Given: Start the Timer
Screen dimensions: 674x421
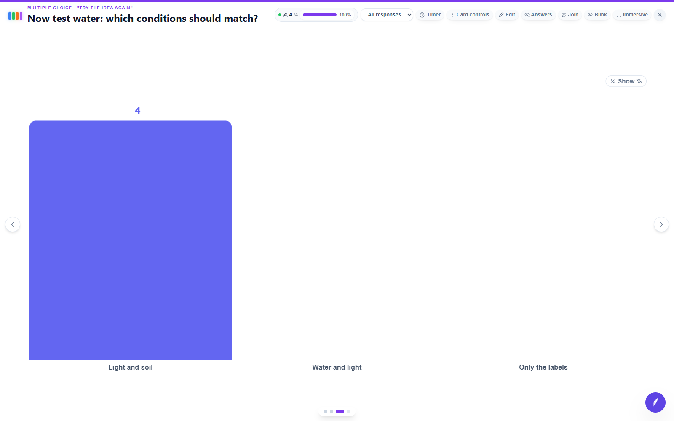Looking at the screenshot, I should [430, 15].
